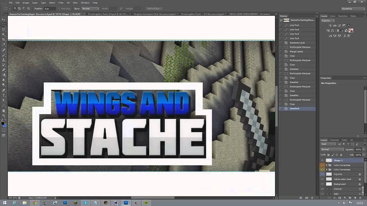
Task: Select the Horizontal Type tool
Action: click(x=4, y=95)
